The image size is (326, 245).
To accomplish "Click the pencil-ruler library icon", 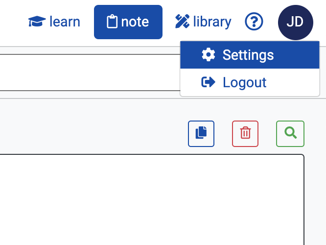I will [x=183, y=21].
